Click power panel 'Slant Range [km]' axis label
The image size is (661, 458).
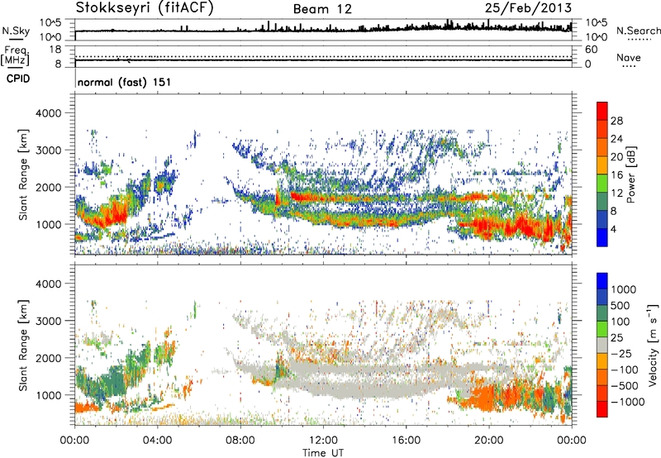click(23, 174)
